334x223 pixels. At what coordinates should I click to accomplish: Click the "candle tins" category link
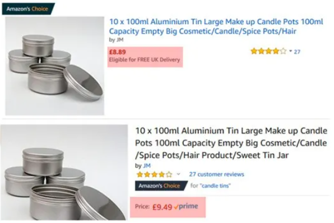point(215,185)
